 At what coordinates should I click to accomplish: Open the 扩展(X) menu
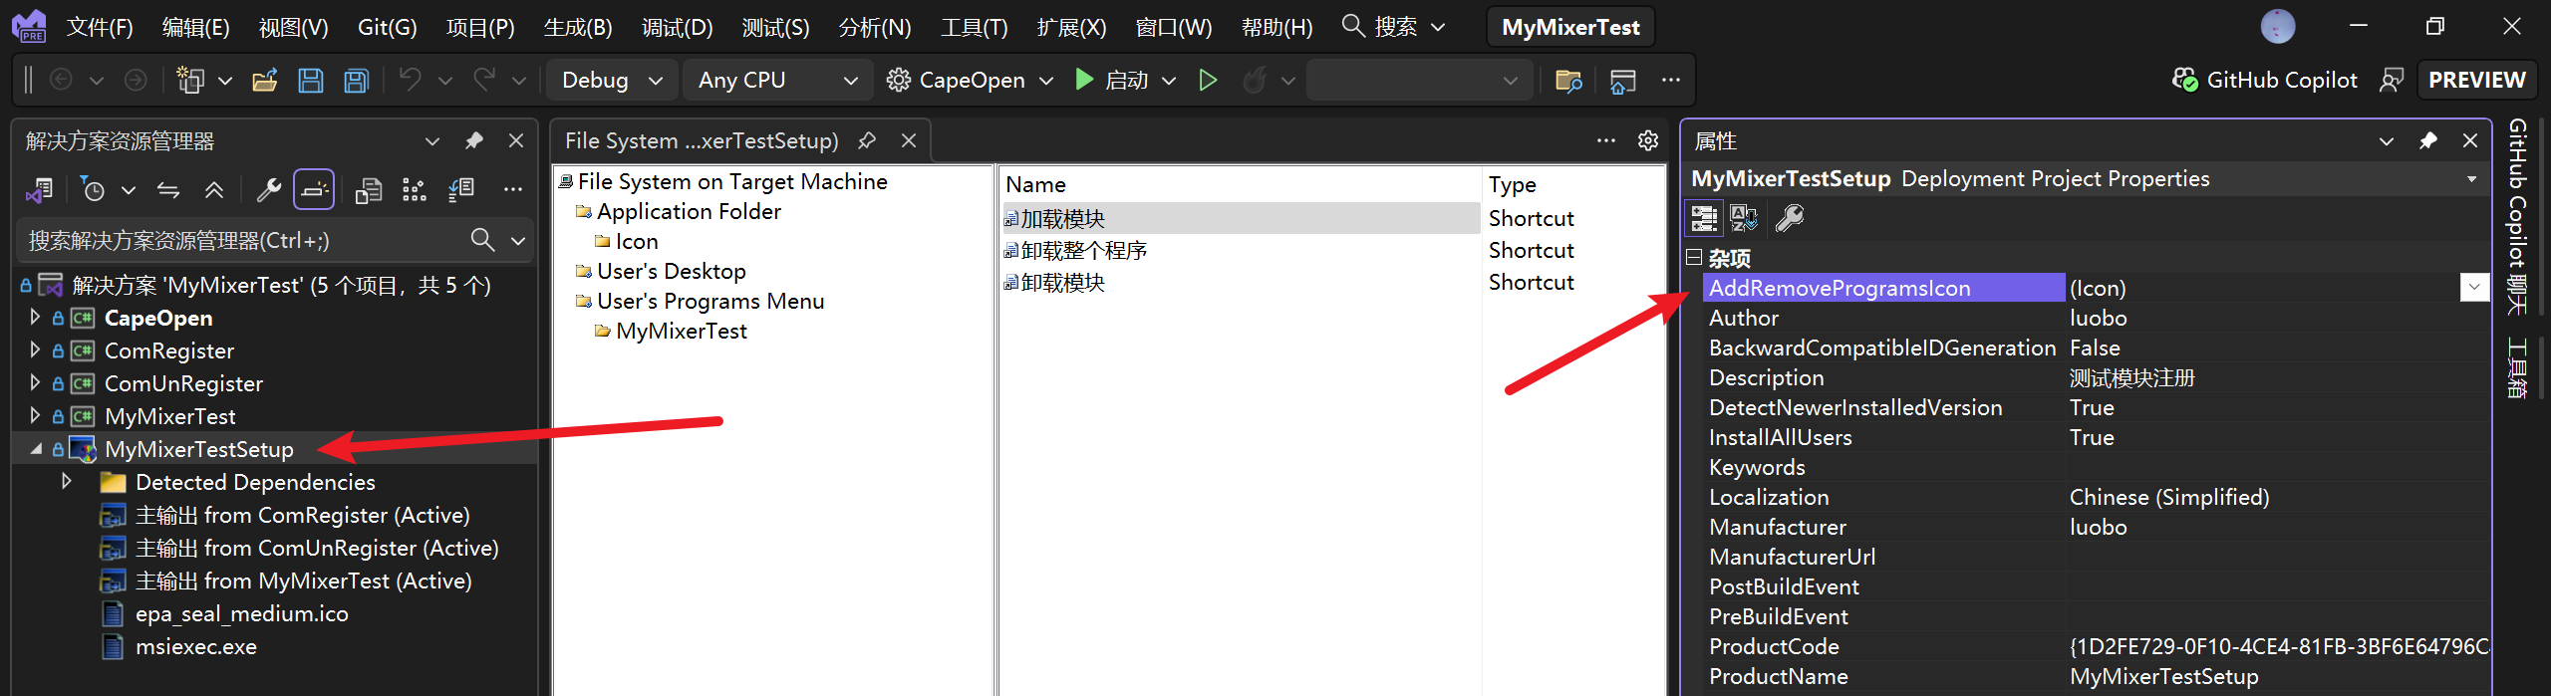[x=1071, y=27]
